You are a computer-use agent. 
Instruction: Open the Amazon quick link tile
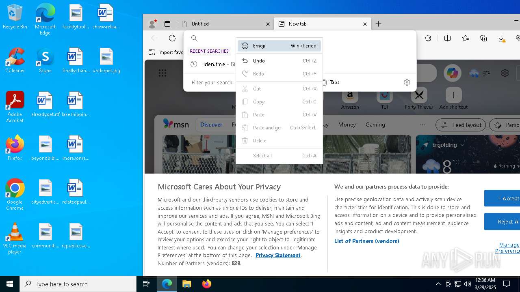[x=350, y=99]
